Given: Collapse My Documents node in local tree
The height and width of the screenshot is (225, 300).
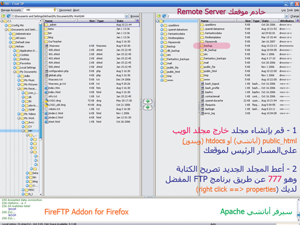Looking at the screenshot, I should 15,72.
